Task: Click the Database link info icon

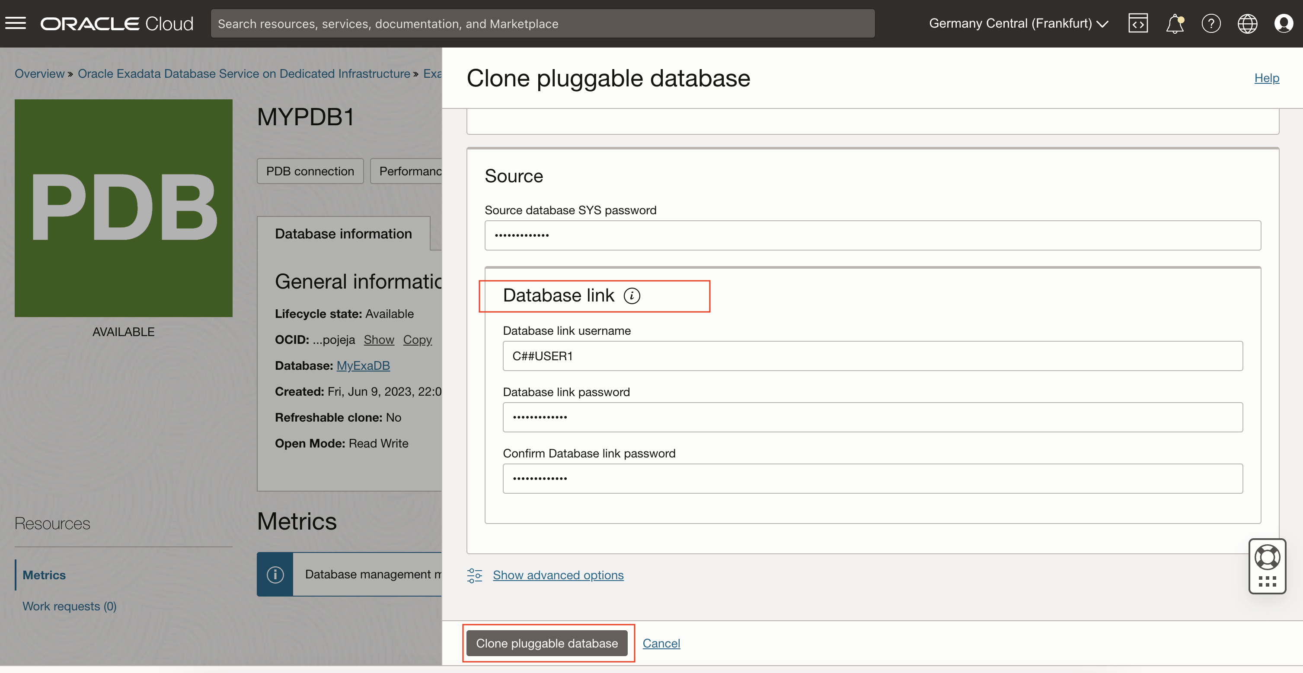Action: (632, 295)
